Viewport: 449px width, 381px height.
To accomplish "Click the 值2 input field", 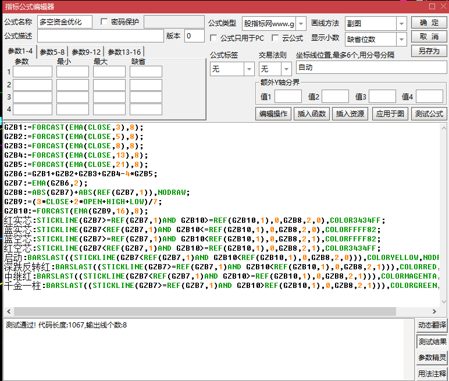I will tap(335, 96).
